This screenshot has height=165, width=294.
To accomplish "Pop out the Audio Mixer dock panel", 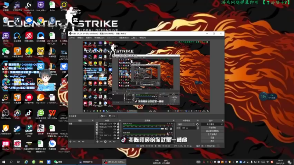I will (x=173, y=121).
